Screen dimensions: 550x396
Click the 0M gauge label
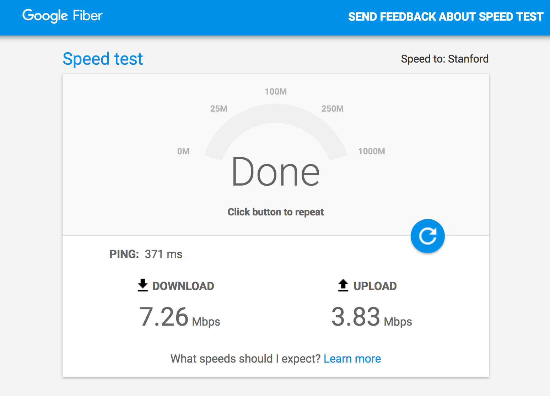183,151
